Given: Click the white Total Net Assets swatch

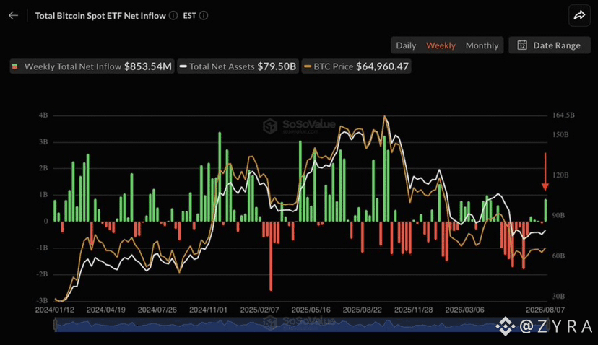Looking at the screenshot, I should tap(183, 66).
